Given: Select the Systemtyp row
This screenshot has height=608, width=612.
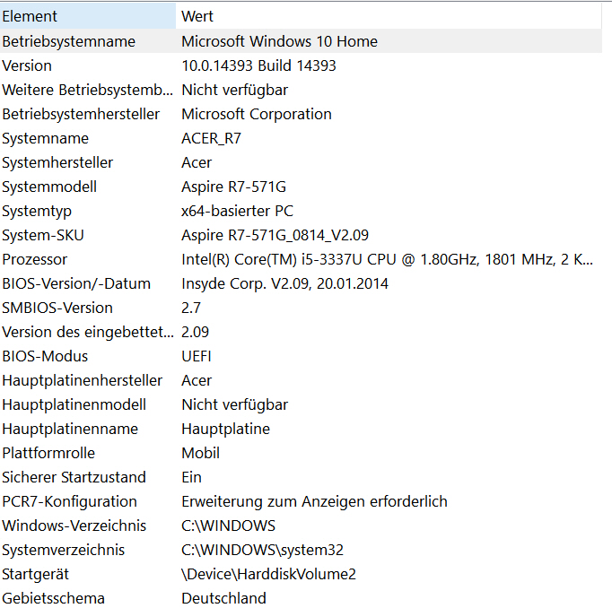Looking at the screenshot, I should tap(301, 210).
